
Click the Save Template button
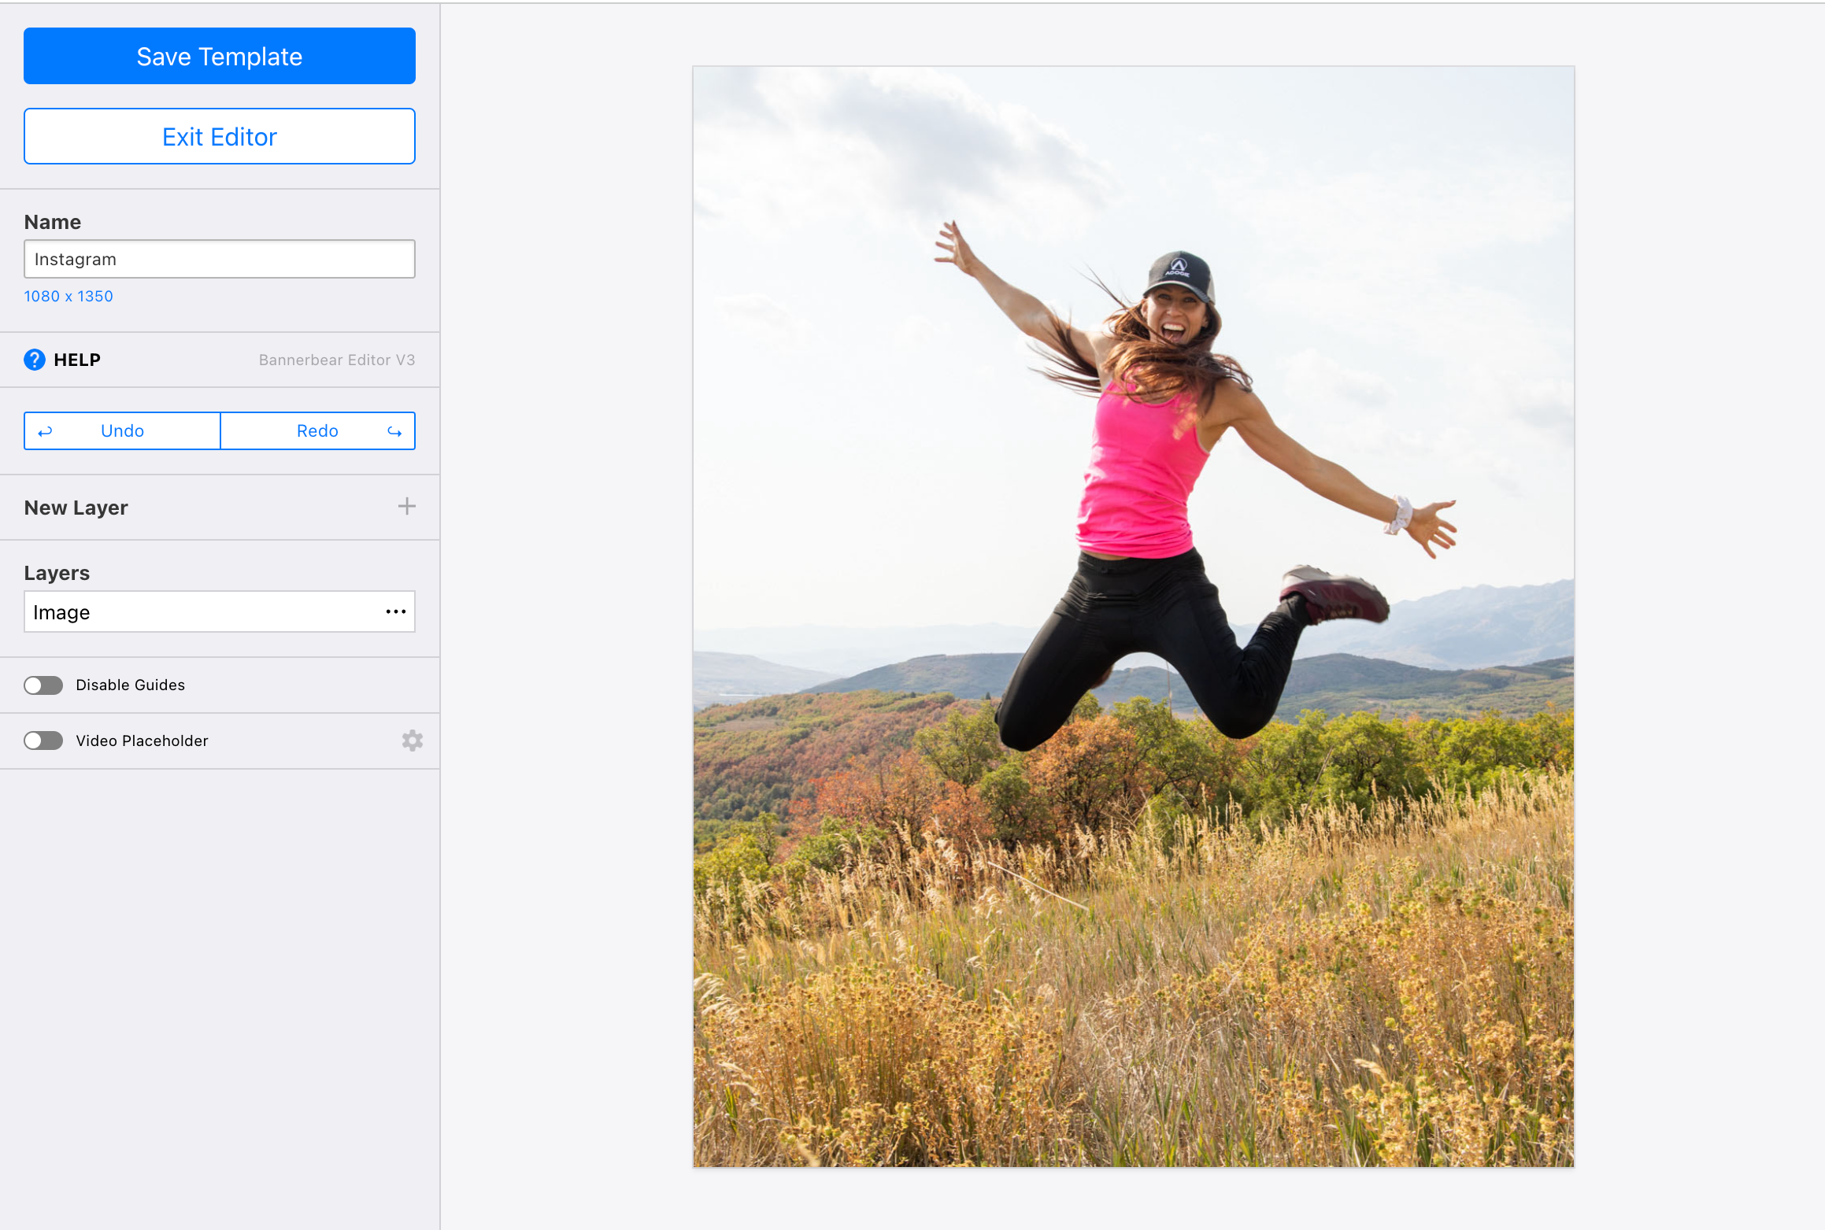220,56
